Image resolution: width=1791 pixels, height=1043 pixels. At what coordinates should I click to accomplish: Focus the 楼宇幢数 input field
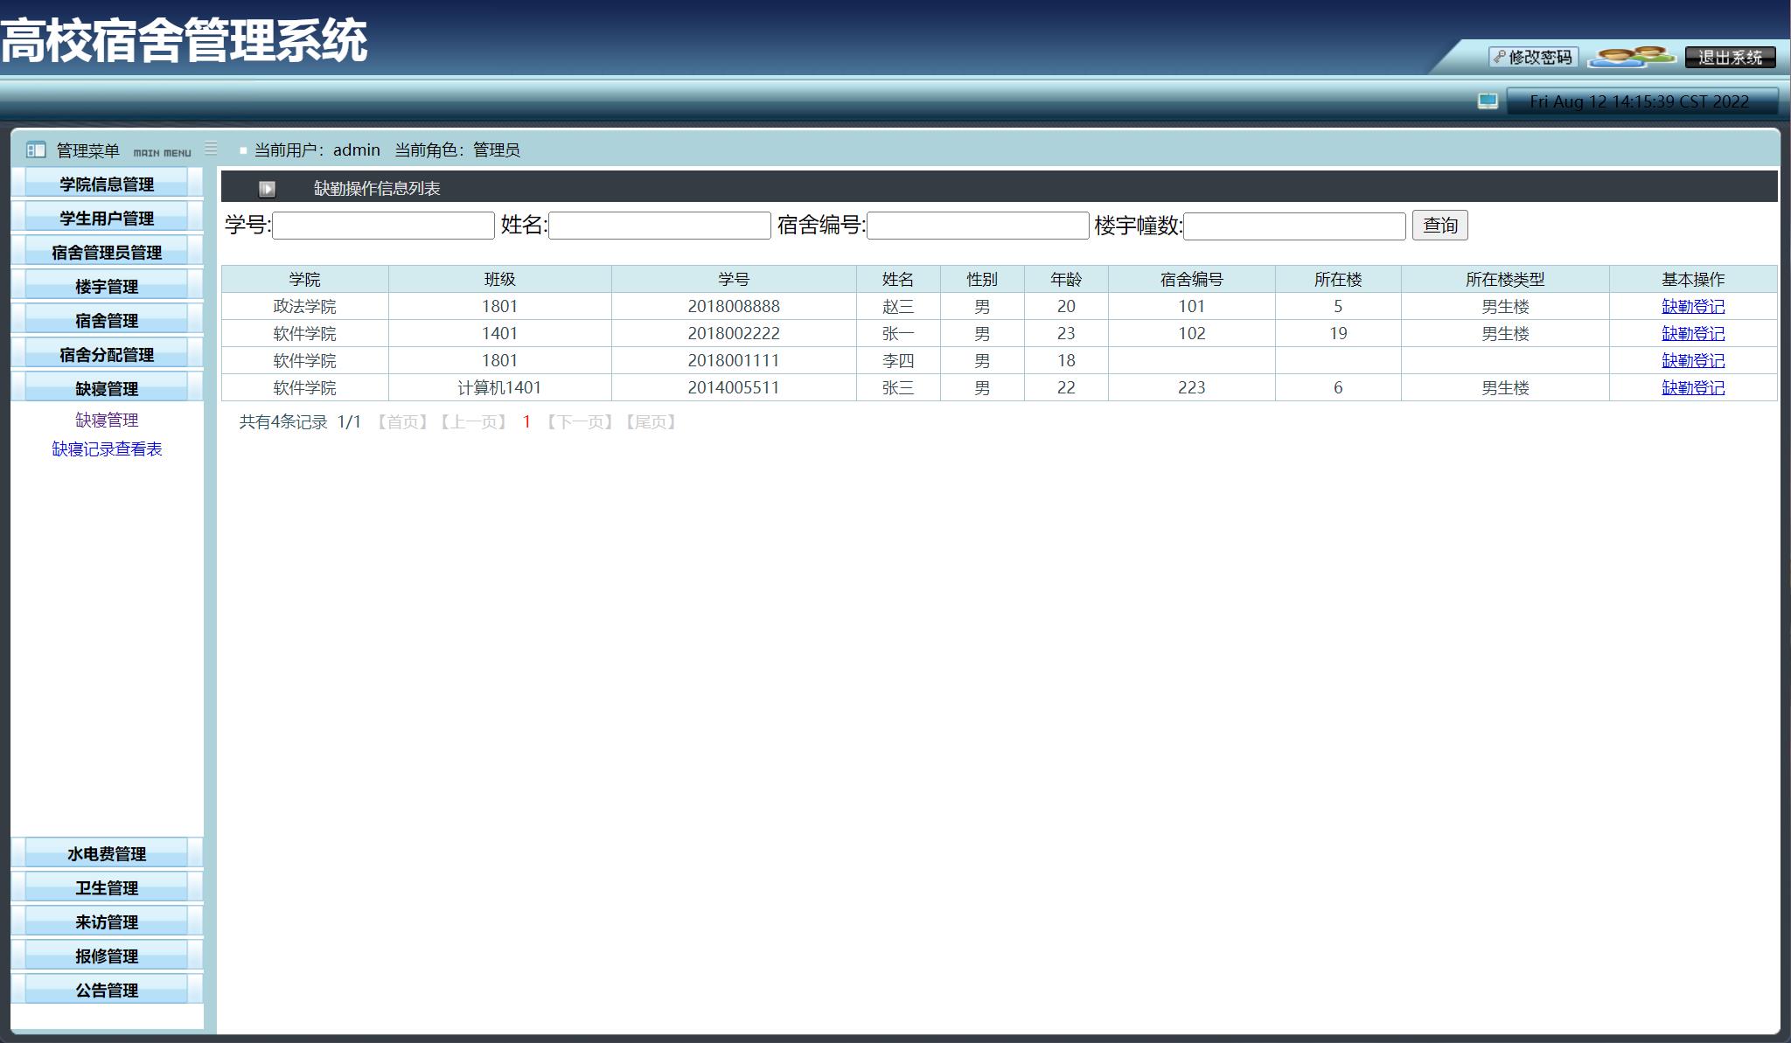(1293, 226)
